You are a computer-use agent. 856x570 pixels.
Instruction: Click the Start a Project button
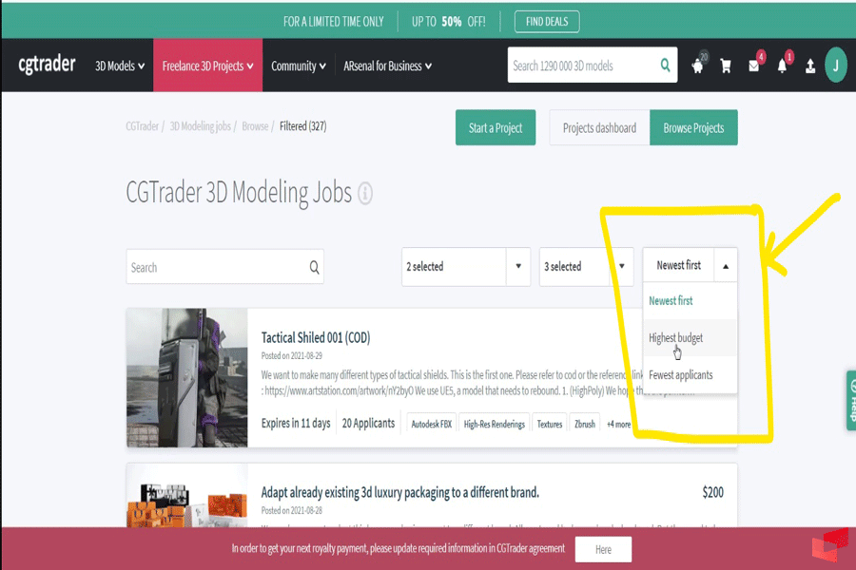tap(496, 128)
